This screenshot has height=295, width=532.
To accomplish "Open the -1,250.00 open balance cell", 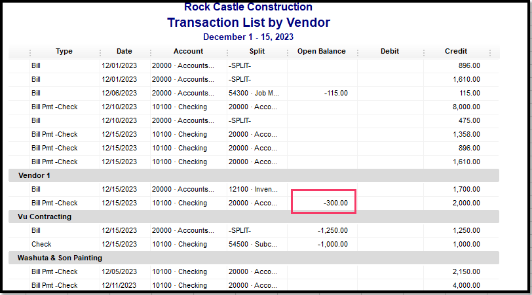I will tap(333, 230).
